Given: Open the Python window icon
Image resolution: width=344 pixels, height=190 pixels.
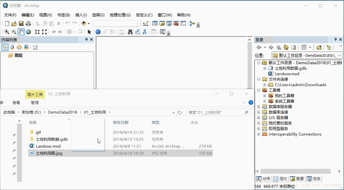Looking at the screenshot, I should tap(183, 23).
